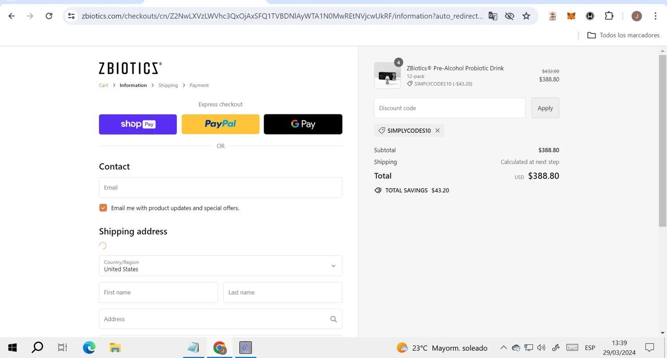Focus the Email input field
Screen dimensions: 667x358
[221, 187]
